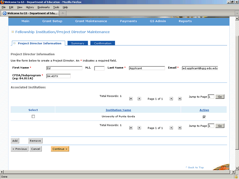
Task: Switch to the Summary tab
Action: pyautogui.click(x=78, y=43)
